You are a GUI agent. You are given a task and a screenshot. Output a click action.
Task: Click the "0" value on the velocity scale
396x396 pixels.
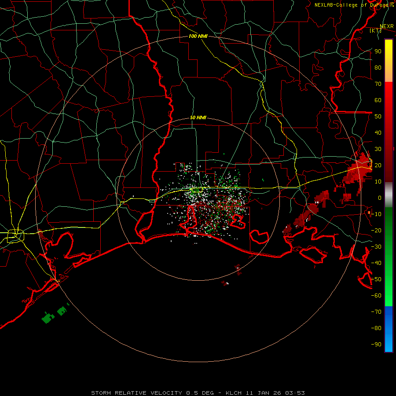coord(380,198)
